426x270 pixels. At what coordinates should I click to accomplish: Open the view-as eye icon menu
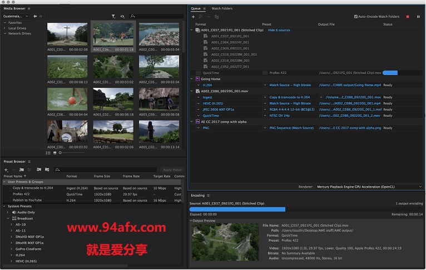tap(122, 17)
